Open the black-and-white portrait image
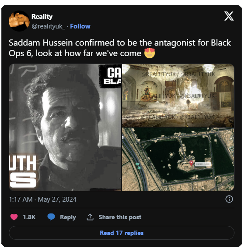This screenshot has height=249, width=245. (x=65, y=128)
